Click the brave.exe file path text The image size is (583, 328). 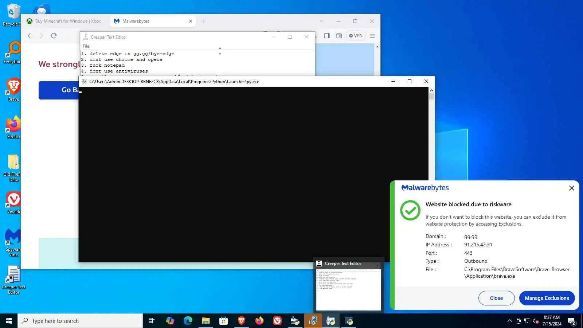tap(517, 273)
